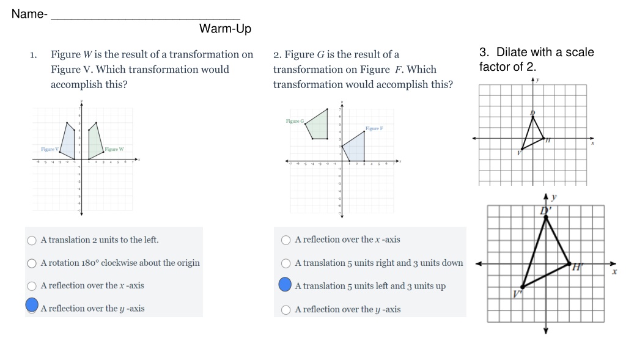The image size is (626, 352).
Task: Click vertex V' on dilated triangle
Action: coord(522,287)
